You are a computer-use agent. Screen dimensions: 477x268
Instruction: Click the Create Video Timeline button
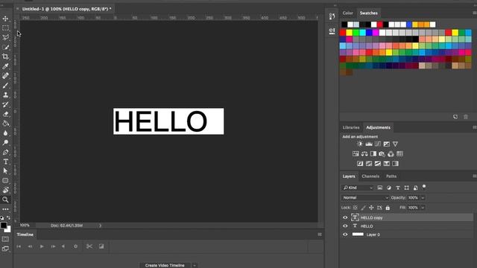pos(165,265)
